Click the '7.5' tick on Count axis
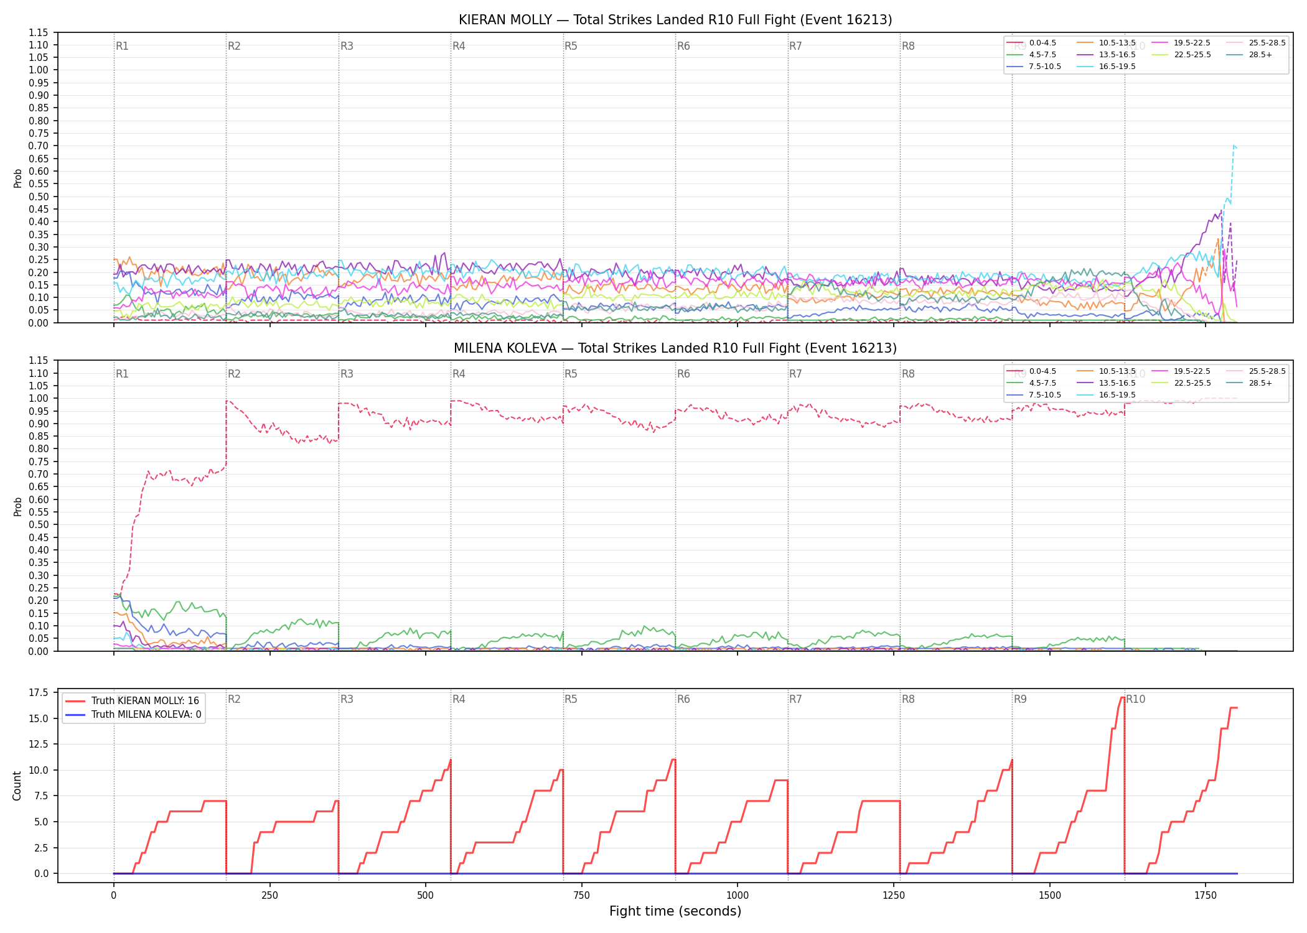This screenshot has width=1307, height=933. tap(41, 796)
